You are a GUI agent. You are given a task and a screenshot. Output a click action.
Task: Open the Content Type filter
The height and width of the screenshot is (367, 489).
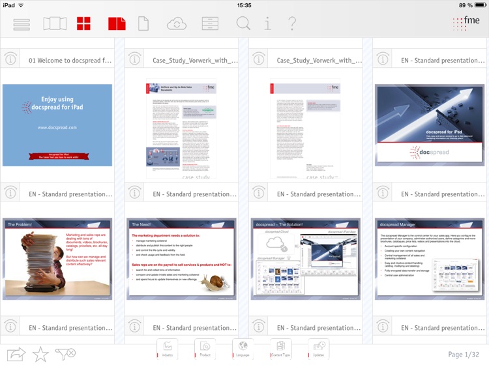pyautogui.click(x=280, y=349)
